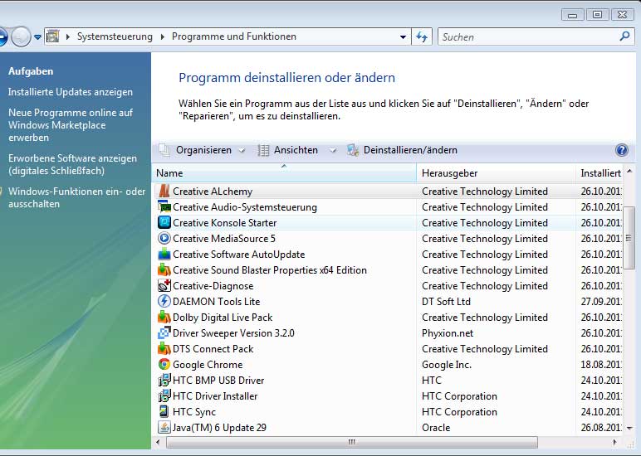Select the Phyxion.net publisher cell
The height and width of the screenshot is (456, 641).
tap(448, 332)
